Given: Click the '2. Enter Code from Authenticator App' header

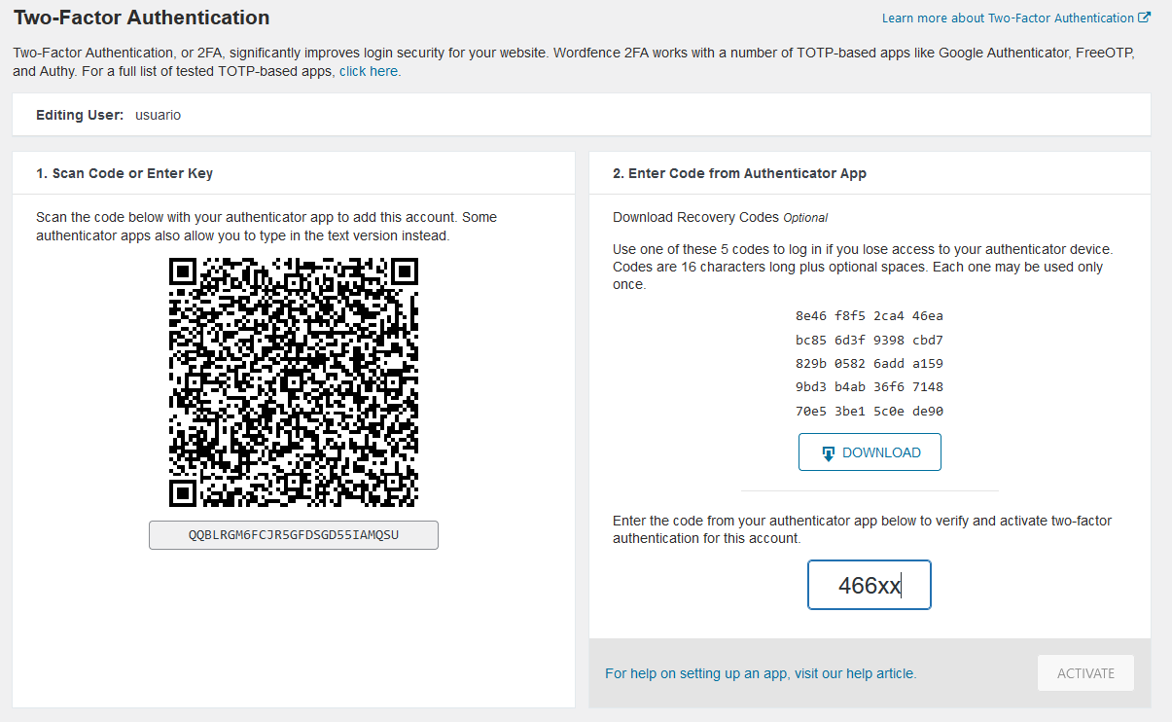Looking at the screenshot, I should (x=739, y=173).
